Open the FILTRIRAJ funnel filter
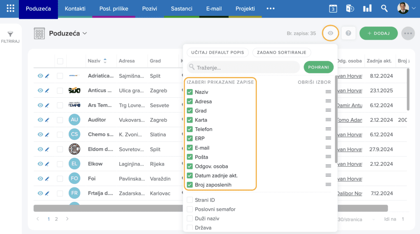This screenshot has height=234, width=420. (10, 37)
